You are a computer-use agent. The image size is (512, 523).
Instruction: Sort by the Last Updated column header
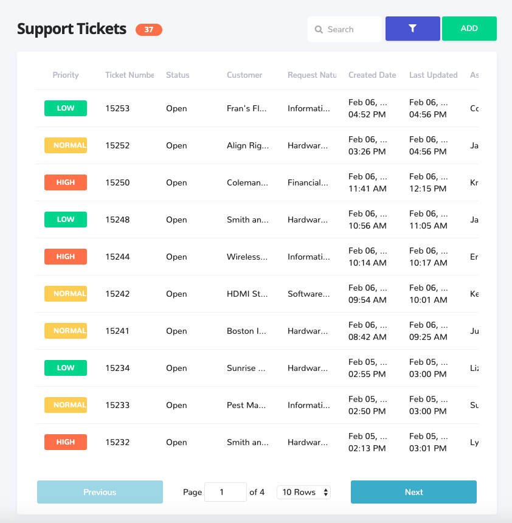434,75
